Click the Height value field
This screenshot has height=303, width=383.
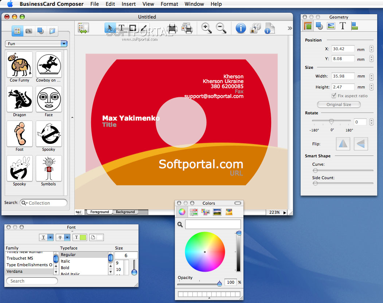343,87
